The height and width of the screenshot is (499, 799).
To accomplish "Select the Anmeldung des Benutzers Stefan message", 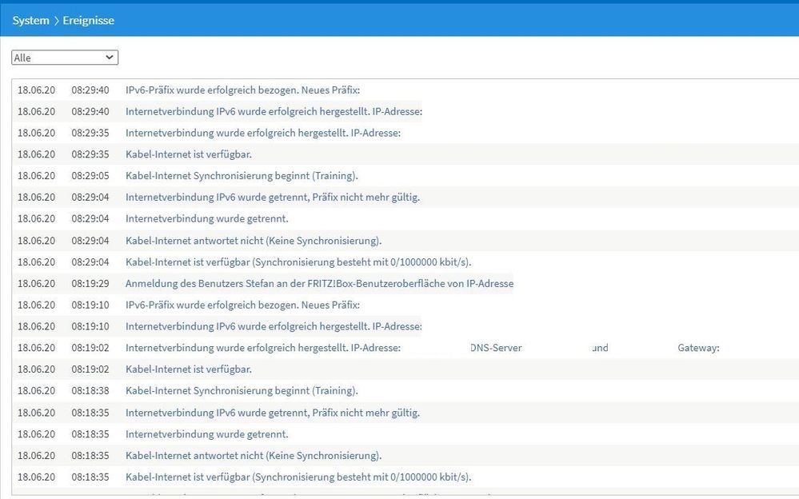I will pos(319,283).
